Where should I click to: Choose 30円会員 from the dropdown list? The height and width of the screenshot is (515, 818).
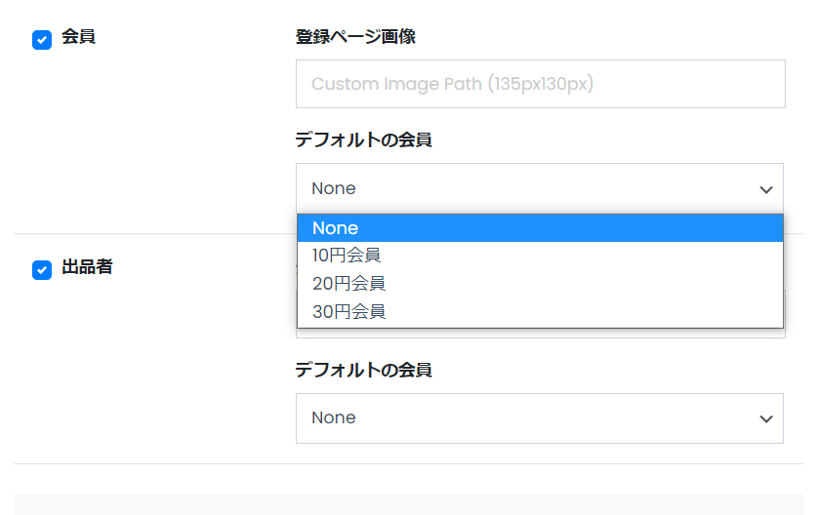click(x=540, y=312)
